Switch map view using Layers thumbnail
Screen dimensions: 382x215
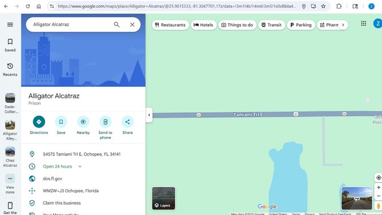(x=164, y=198)
